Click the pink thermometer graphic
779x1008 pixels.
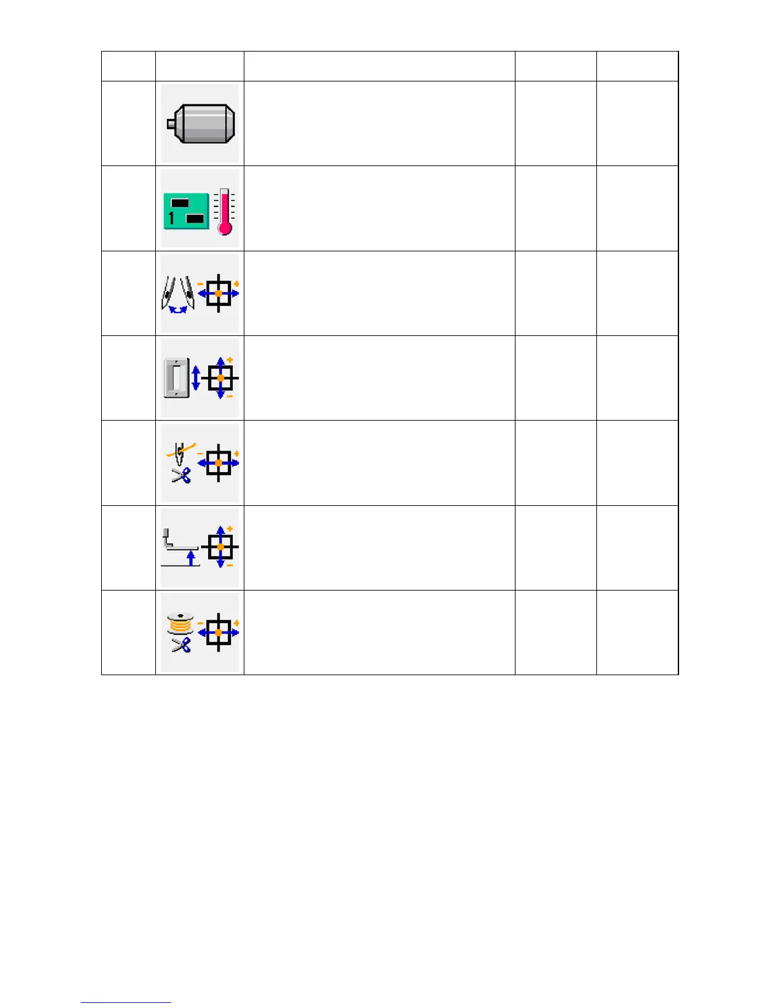[x=224, y=212]
